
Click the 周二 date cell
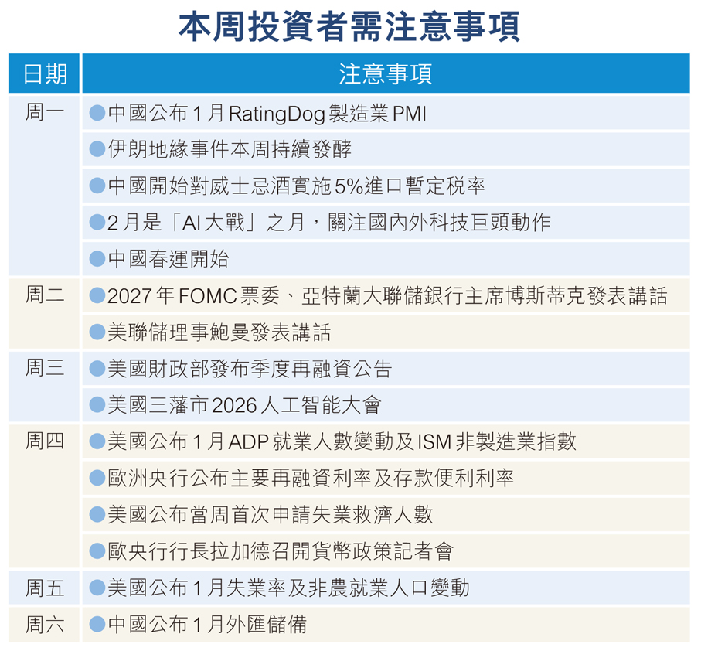[45, 296]
